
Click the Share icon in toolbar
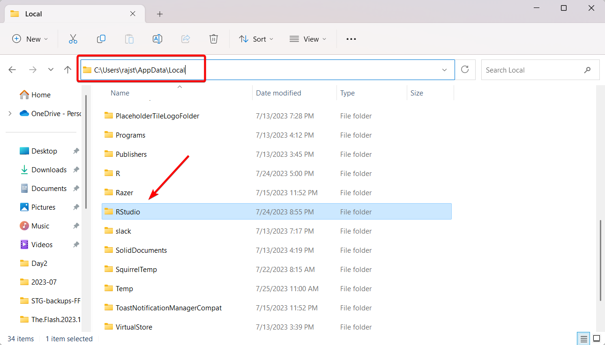pos(186,39)
